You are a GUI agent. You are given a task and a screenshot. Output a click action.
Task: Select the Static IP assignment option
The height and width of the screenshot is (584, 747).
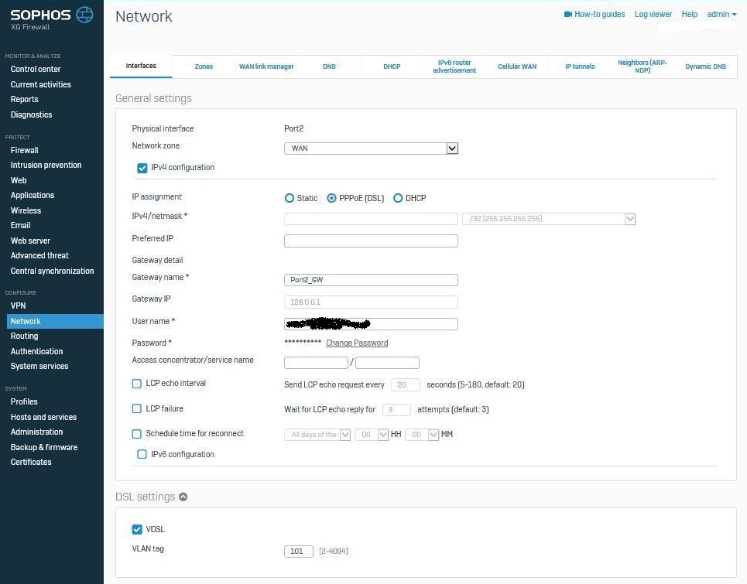click(290, 198)
